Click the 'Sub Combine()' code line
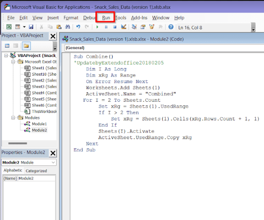This screenshot has width=264, height=220. (94, 57)
